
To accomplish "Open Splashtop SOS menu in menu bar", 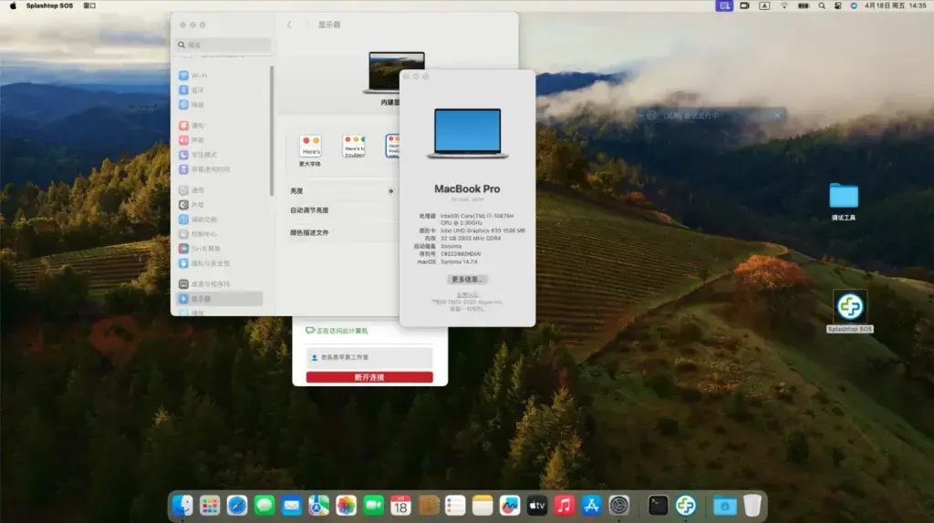I will click(x=49, y=5).
